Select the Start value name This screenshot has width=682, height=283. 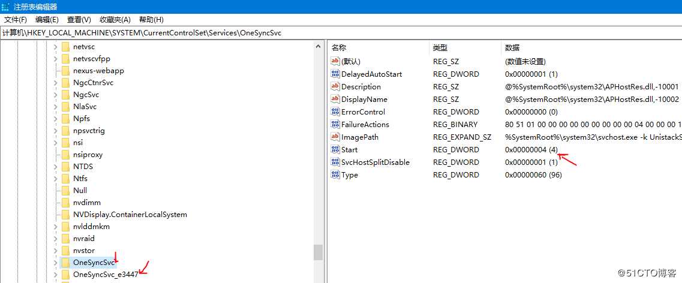[x=349, y=149]
